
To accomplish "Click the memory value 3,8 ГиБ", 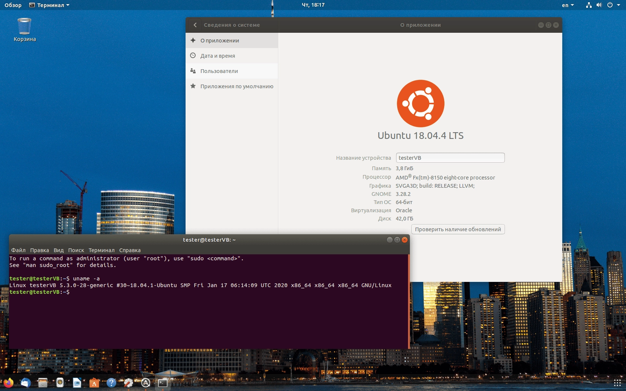I will 404,168.
